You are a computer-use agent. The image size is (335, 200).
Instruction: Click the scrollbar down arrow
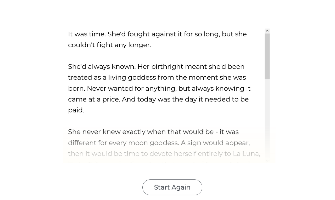pos(267,161)
